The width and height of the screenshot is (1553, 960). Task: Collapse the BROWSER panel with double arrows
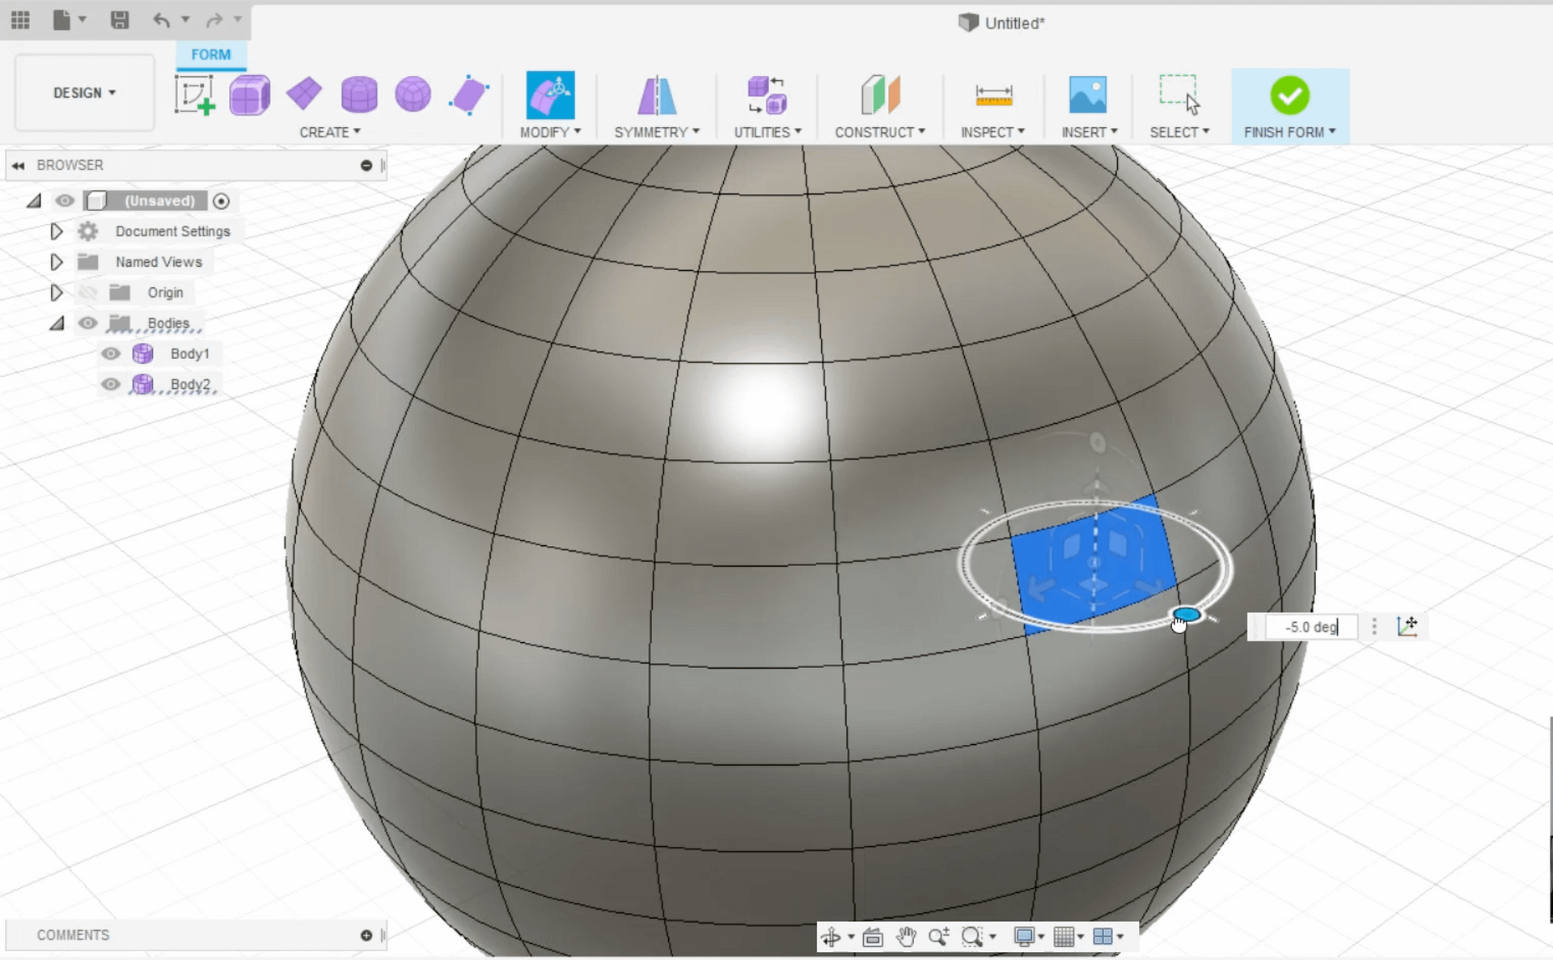click(18, 165)
